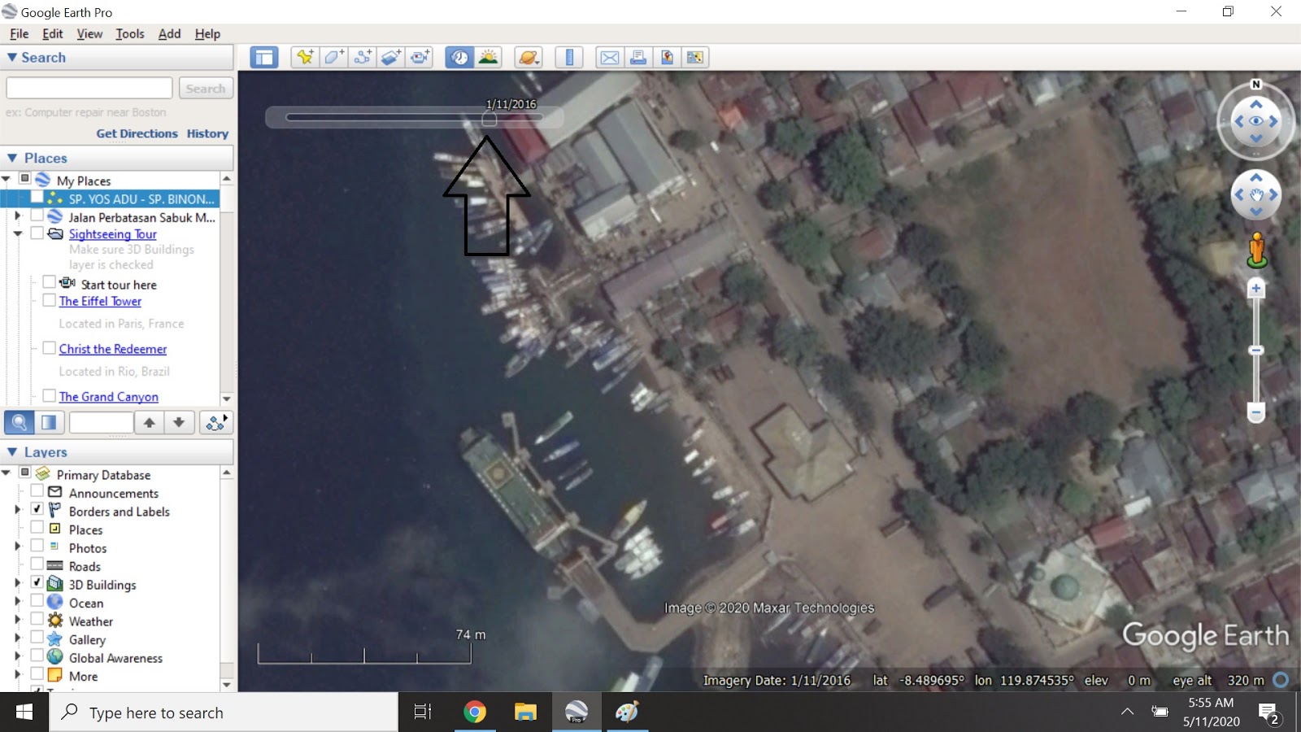Screen dimensions: 1301x732
Task: Open The Eiffel Tower link
Action: tap(100, 301)
